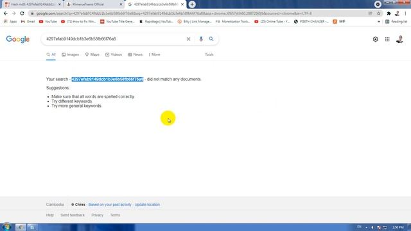Click the highlighted hash string
Image resolution: width=411 pixels, height=231 pixels.
tap(107, 79)
